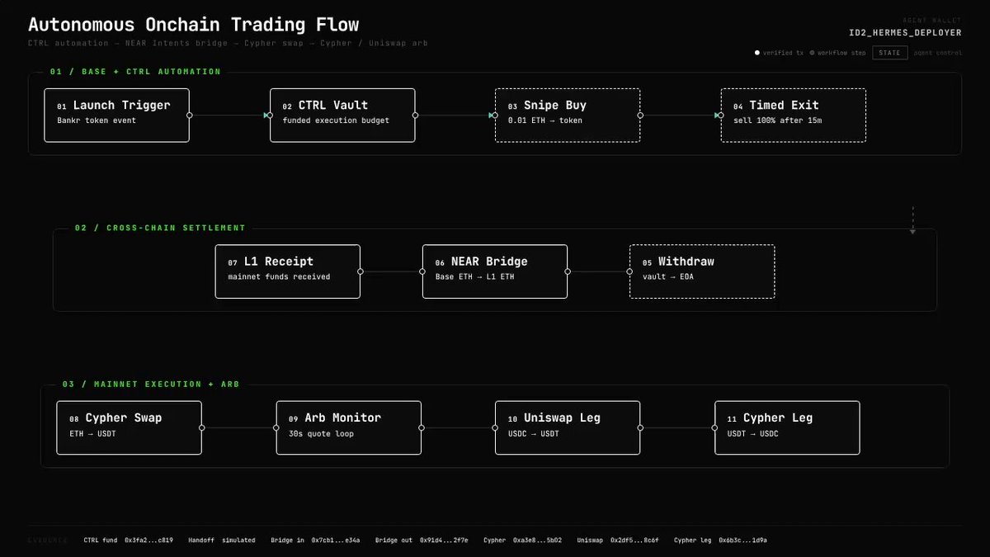Select the Launch Trigger node

click(117, 116)
